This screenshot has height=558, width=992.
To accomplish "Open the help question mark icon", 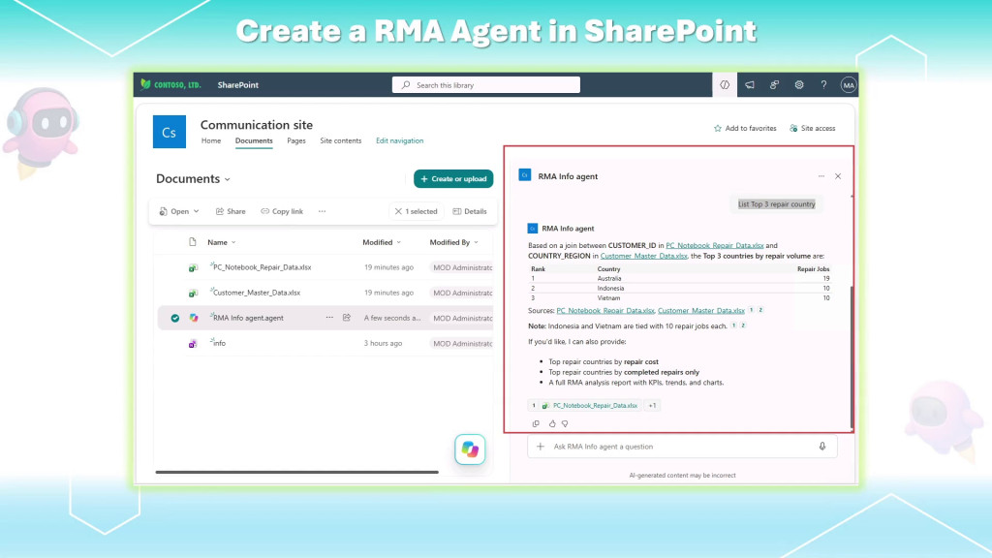I will tap(823, 85).
